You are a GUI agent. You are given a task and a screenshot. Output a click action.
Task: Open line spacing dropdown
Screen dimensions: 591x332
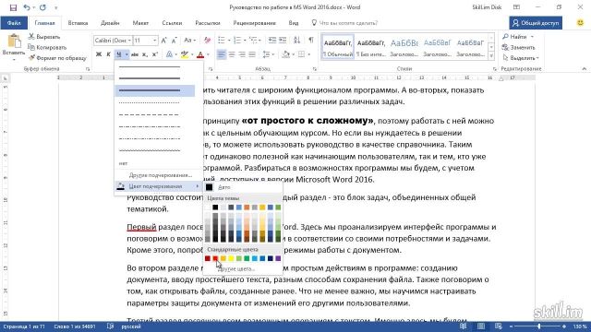pos(268,54)
